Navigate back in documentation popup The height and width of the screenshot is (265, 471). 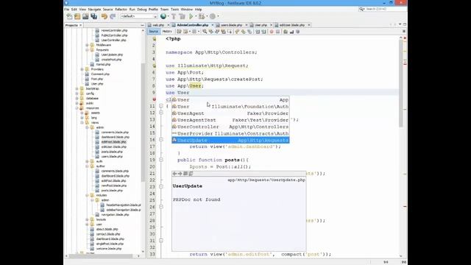pyautogui.click(x=174, y=174)
